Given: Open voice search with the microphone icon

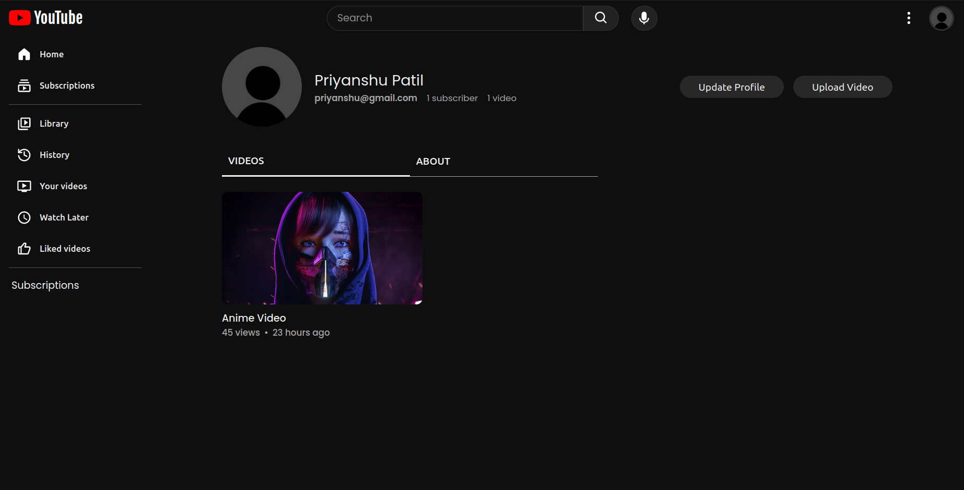Looking at the screenshot, I should coord(644,18).
